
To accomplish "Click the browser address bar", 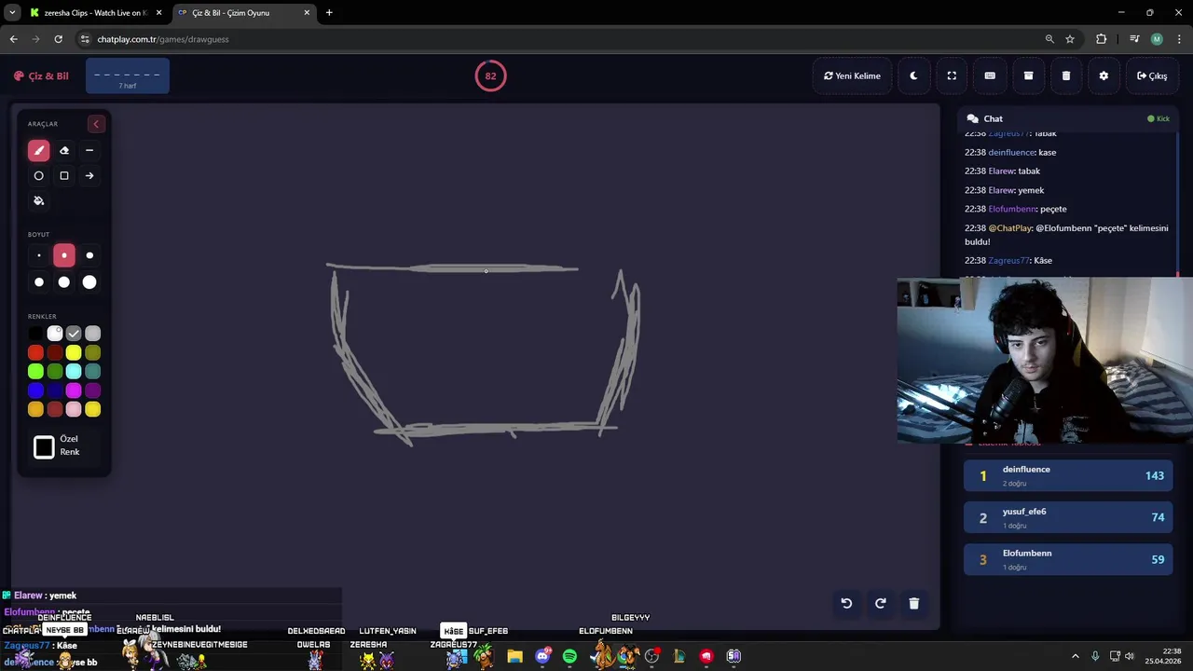I will tap(559, 39).
